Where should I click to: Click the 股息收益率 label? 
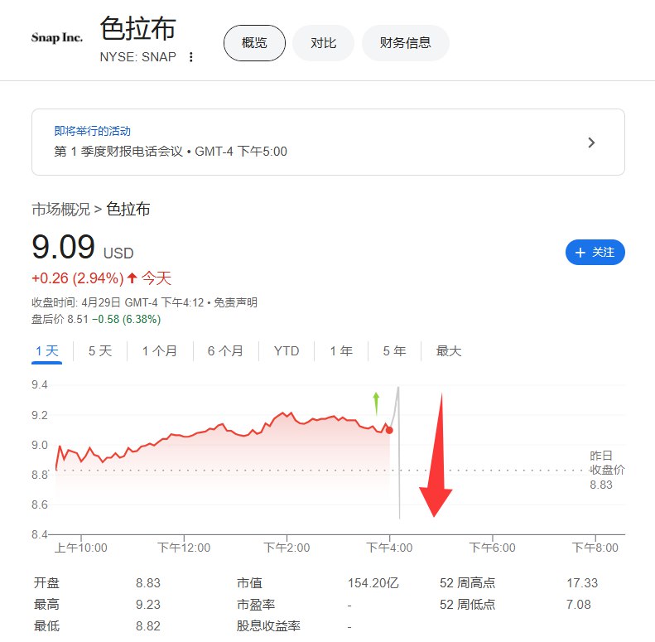coord(268,625)
